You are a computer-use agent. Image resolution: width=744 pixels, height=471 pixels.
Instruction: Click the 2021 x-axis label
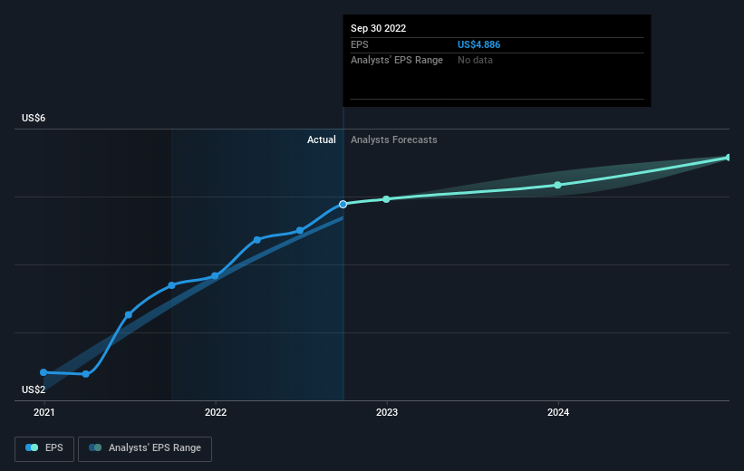point(44,413)
